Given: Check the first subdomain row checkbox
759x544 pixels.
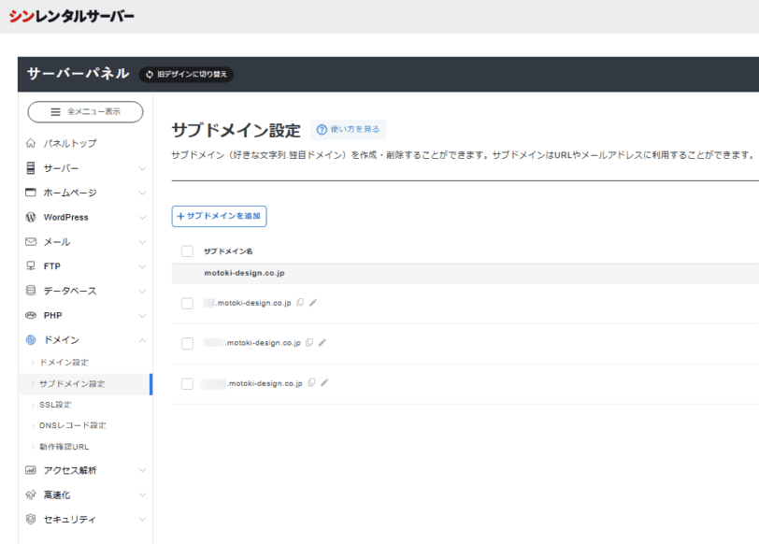Looking at the screenshot, I should tap(187, 303).
